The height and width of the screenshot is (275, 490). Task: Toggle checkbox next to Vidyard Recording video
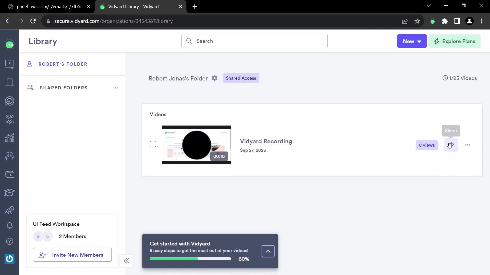tap(153, 144)
